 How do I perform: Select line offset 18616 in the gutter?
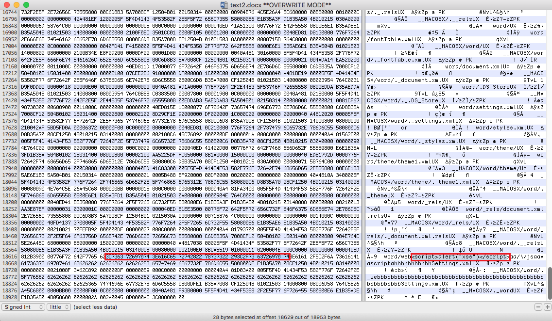10,257
